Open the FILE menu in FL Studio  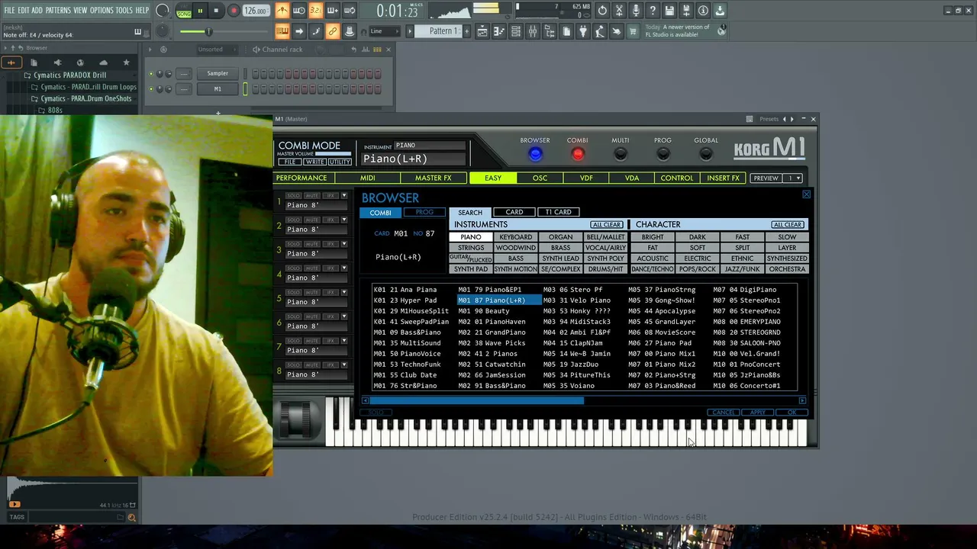point(9,11)
